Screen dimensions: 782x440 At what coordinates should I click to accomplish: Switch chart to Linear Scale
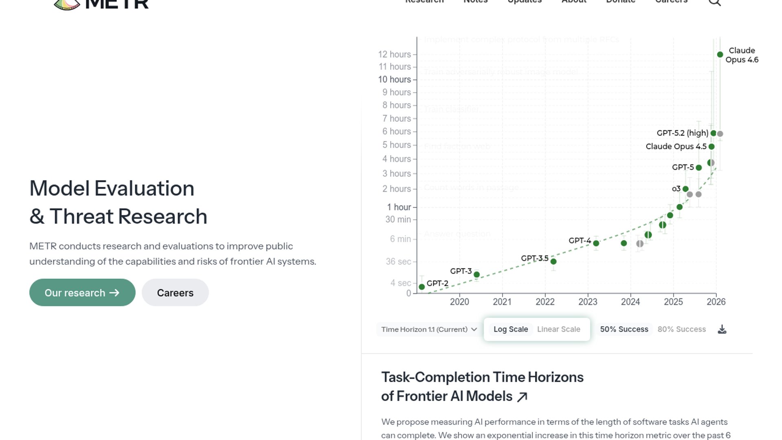(558, 329)
